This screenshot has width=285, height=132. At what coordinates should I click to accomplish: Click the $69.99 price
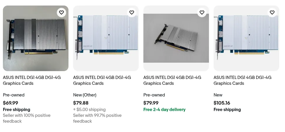[x=10, y=103]
